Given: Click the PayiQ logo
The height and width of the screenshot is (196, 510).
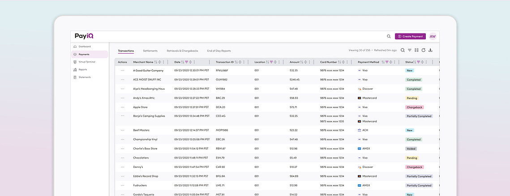Looking at the screenshot, I should [x=84, y=36].
